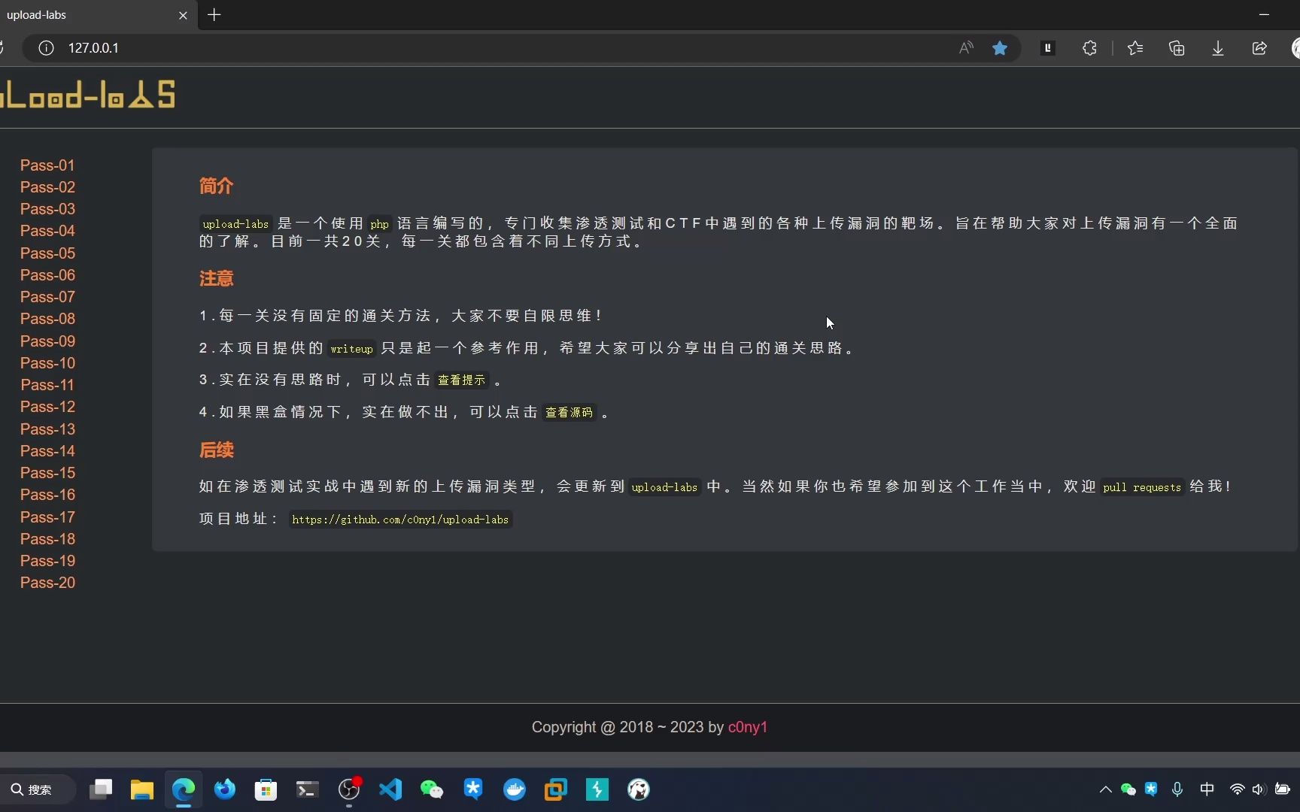Launch Firefox from the taskbar
This screenshot has width=1300, height=812.
(x=224, y=789)
